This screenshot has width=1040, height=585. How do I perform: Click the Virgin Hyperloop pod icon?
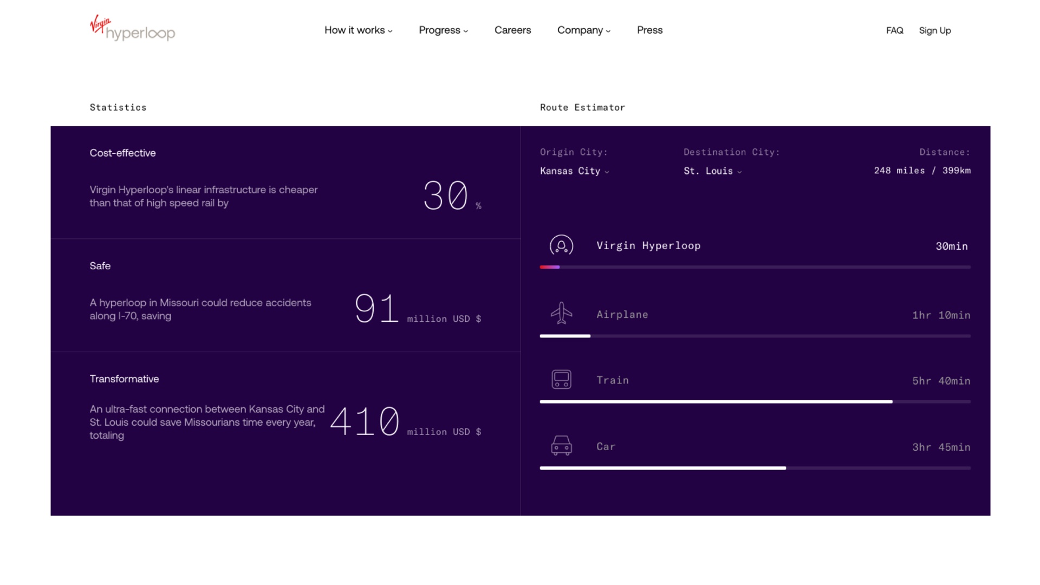pyautogui.click(x=561, y=245)
